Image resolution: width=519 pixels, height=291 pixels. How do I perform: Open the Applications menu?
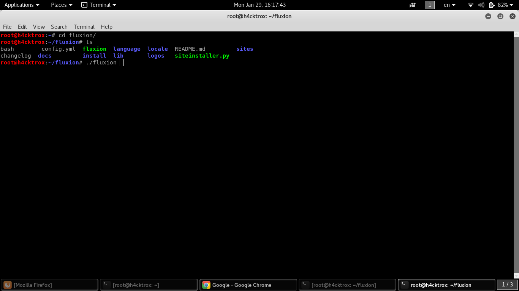point(19,5)
